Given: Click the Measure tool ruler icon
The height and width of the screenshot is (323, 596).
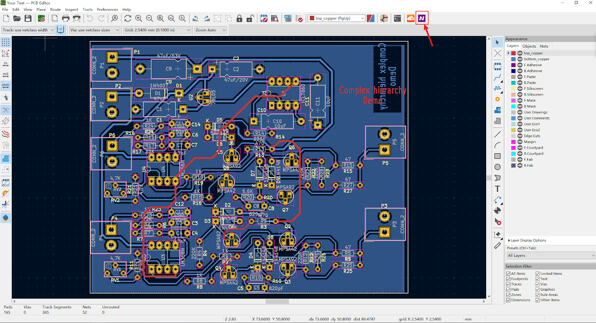Looking at the screenshot, I should tap(497, 246).
